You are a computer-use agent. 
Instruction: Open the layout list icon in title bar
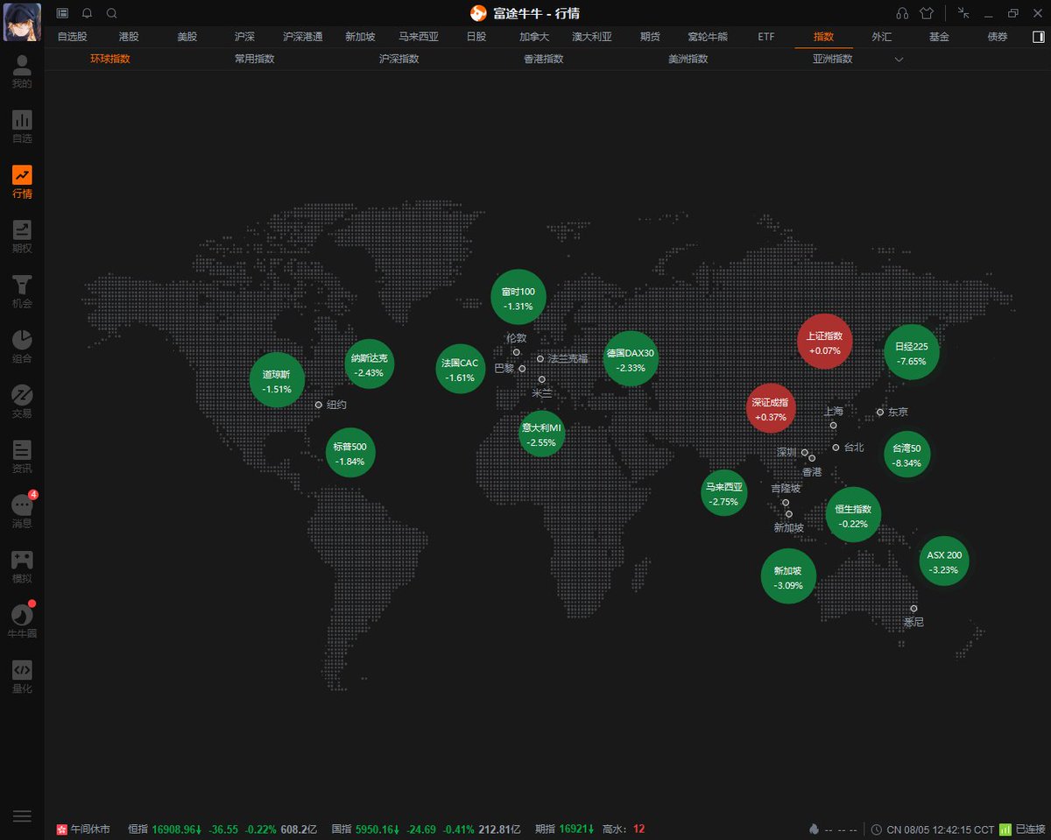[62, 13]
